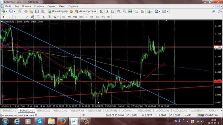Viewport: 223px width, 125px height.
Task: Open the templates dropdown arrow
Action: (x=167, y=11)
